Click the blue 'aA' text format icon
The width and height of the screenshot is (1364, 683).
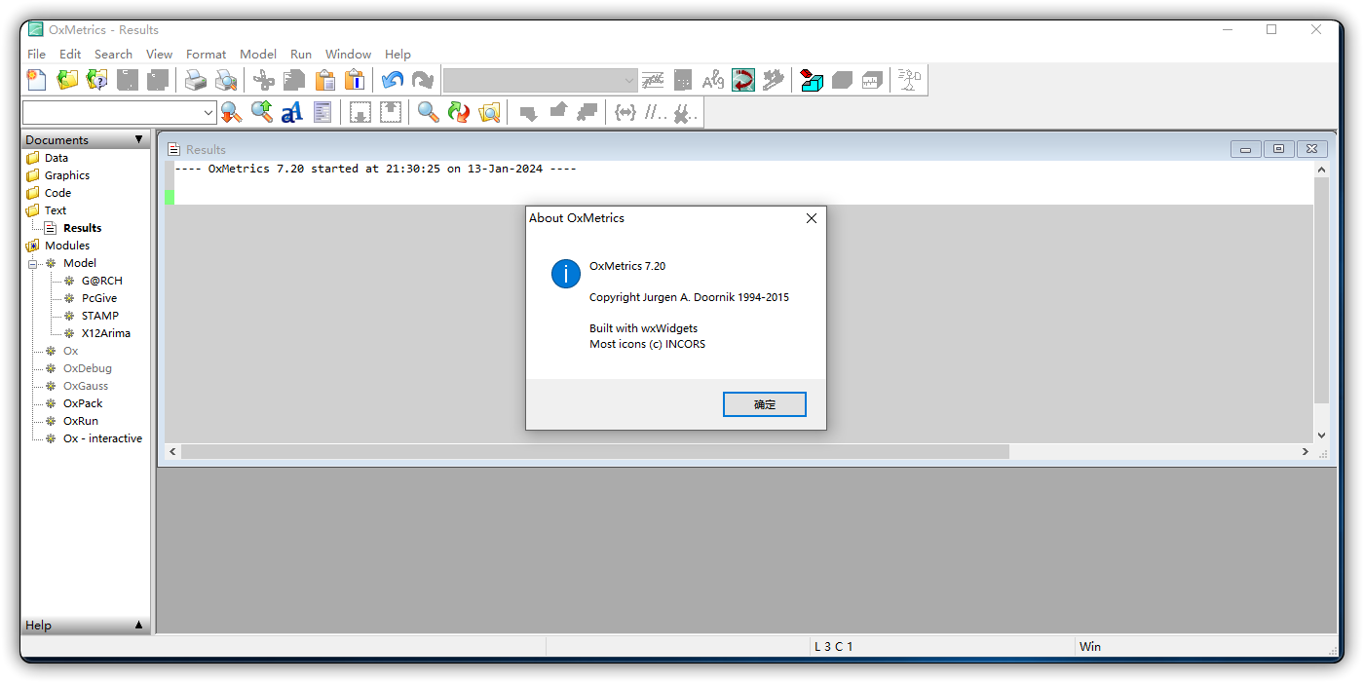point(292,113)
